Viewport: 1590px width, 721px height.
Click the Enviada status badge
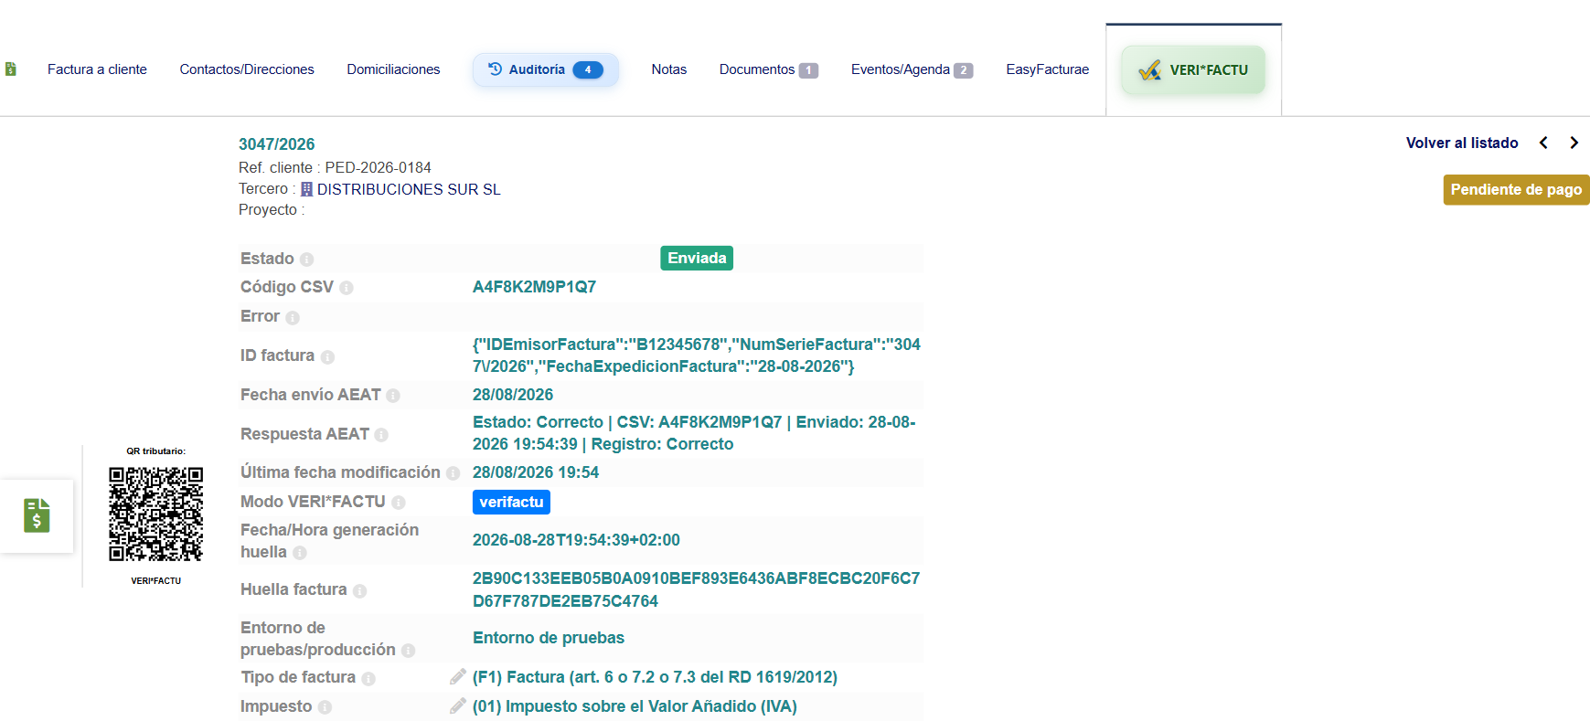[x=697, y=259]
